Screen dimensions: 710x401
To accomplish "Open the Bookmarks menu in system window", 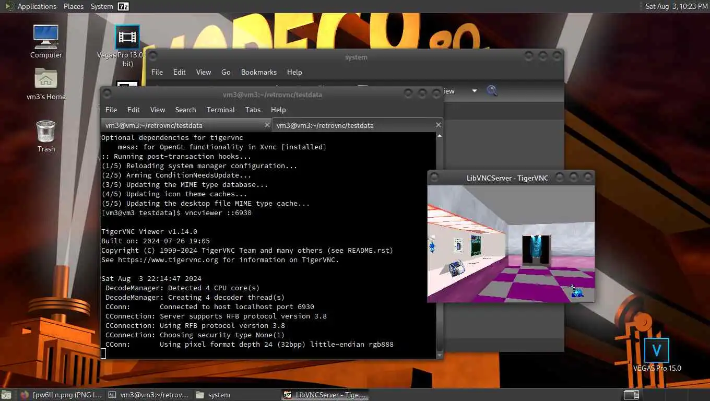I will [x=259, y=72].
